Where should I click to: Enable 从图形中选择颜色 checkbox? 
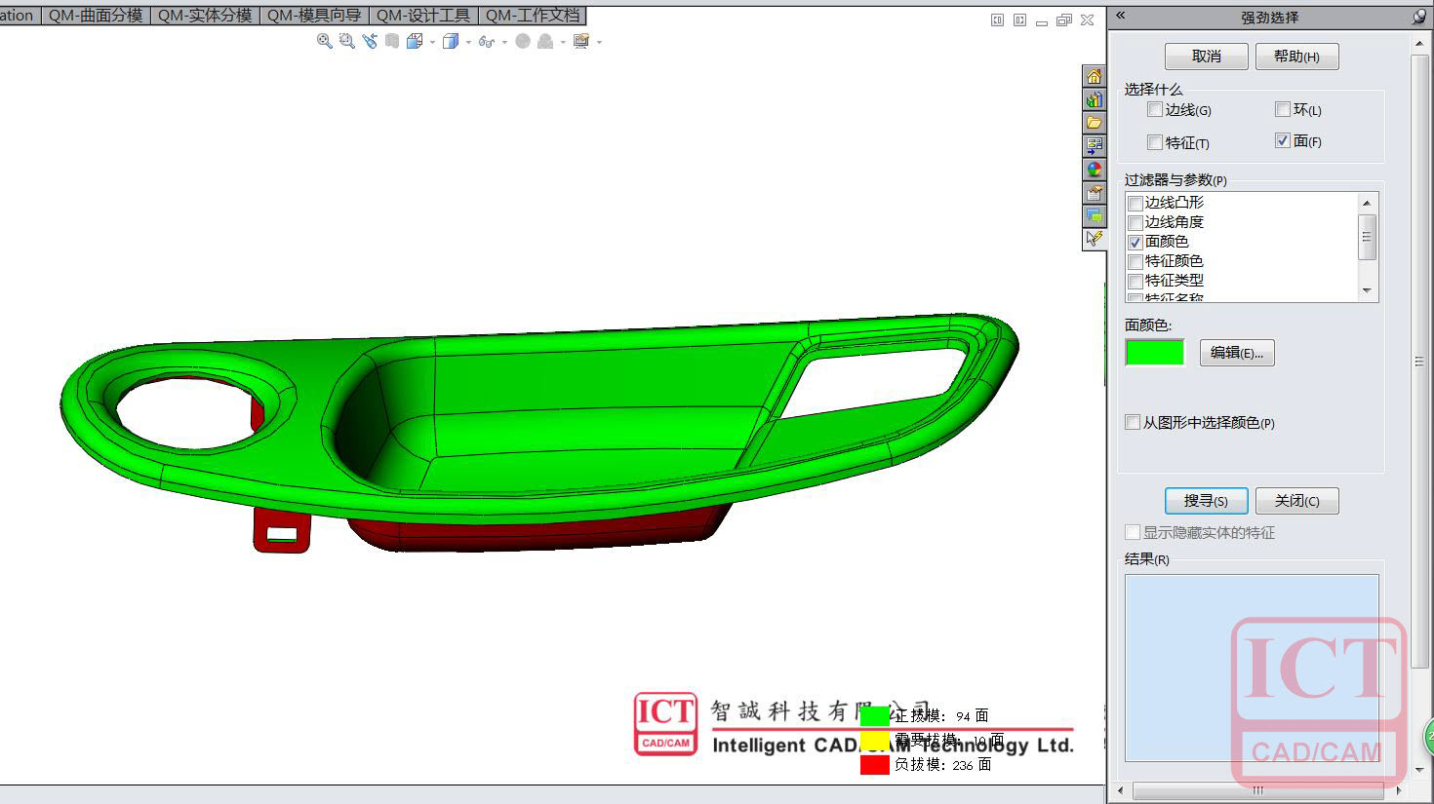click(x=1133, y=423)
